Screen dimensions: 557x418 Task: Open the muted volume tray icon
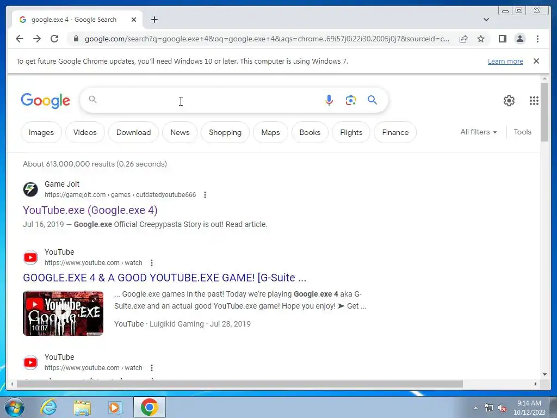[x=502, y=408]
